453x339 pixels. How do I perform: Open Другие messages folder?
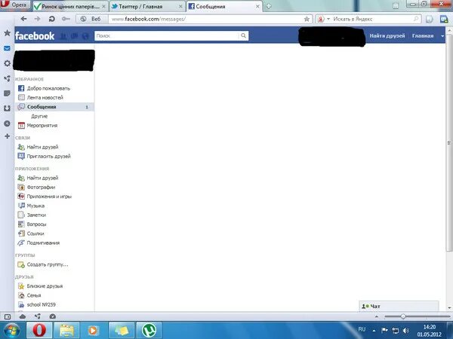coord(39,116)
